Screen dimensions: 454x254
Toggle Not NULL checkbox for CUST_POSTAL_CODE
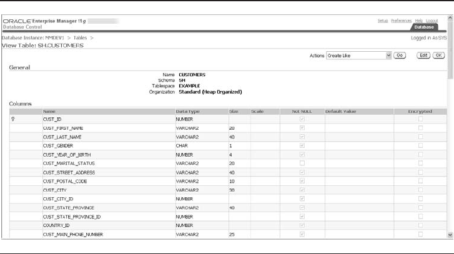coord(302,181)
